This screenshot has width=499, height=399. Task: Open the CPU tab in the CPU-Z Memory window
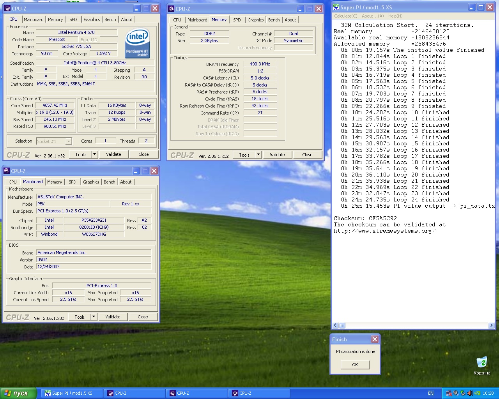click(177, 20)
